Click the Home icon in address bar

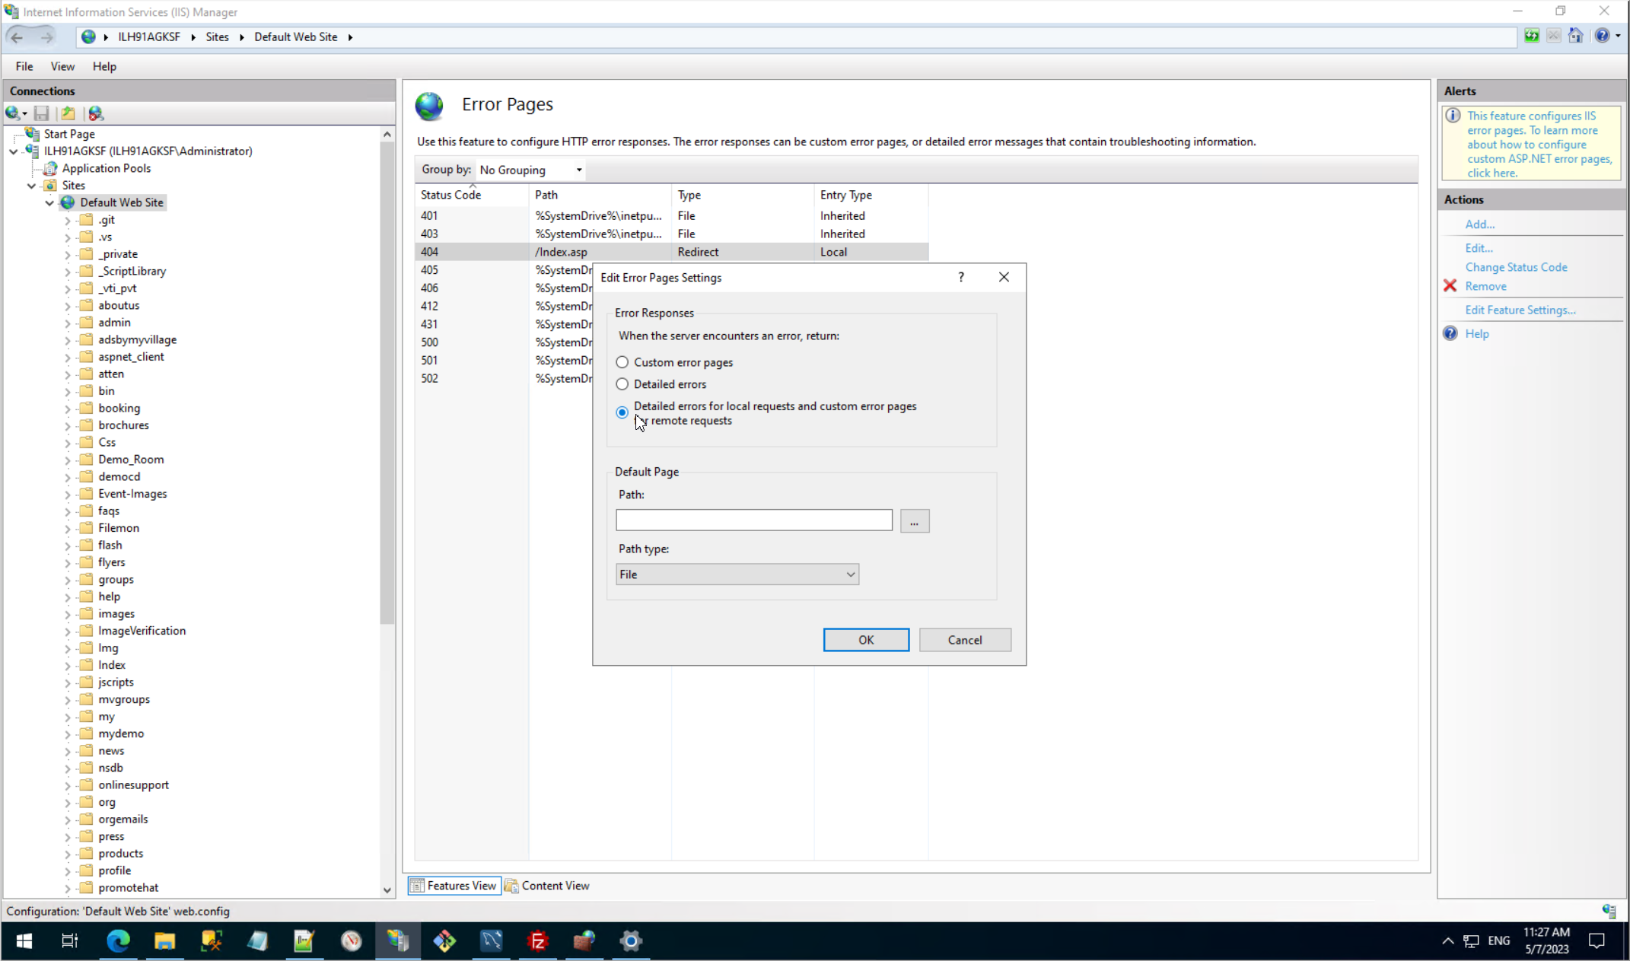pyautogui.click(x=1575, y=37)
